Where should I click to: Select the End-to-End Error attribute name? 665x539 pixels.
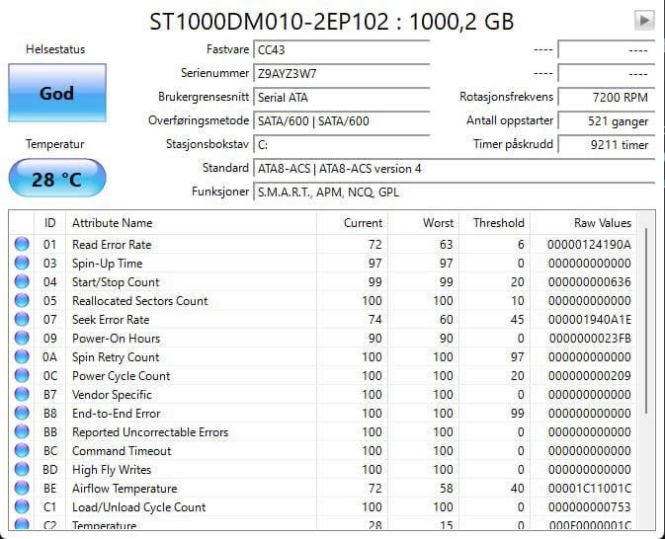(117, 414)
